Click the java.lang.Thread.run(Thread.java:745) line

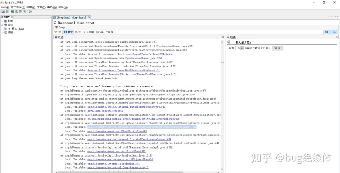click(89, 79)
